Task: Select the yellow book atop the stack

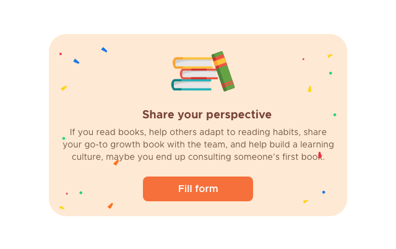Action: tap(194, 63)
